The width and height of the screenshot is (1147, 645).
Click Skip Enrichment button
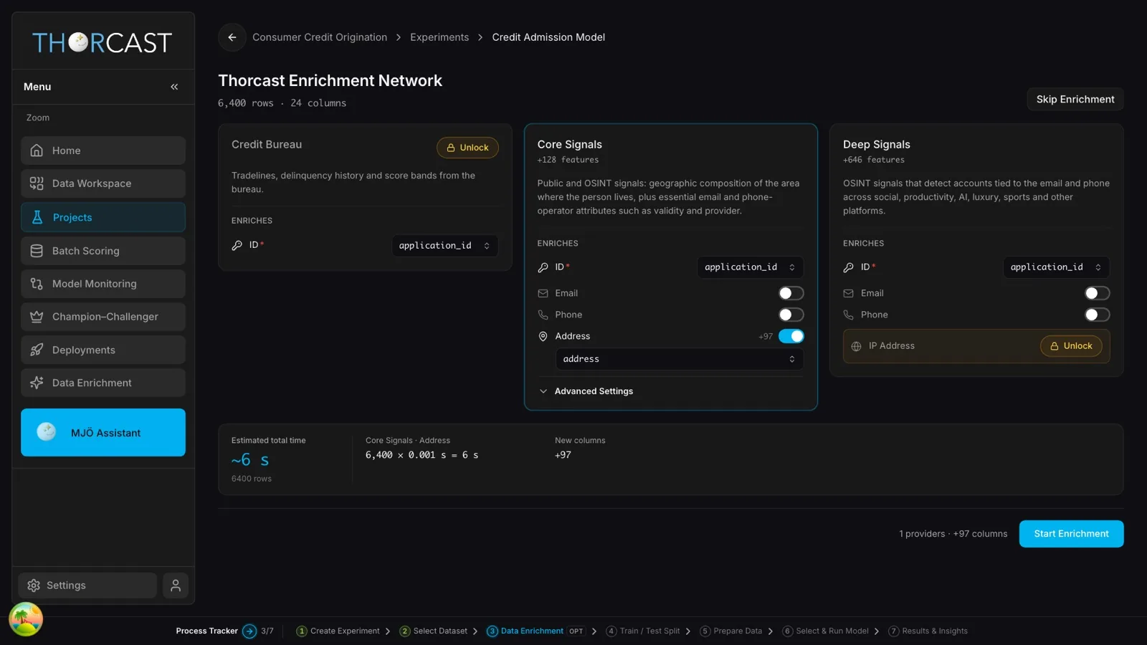click(x=1075, y=100)
